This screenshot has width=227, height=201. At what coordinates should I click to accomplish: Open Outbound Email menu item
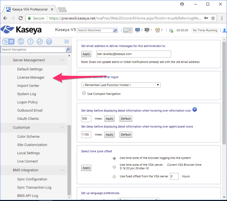point(30,110)
